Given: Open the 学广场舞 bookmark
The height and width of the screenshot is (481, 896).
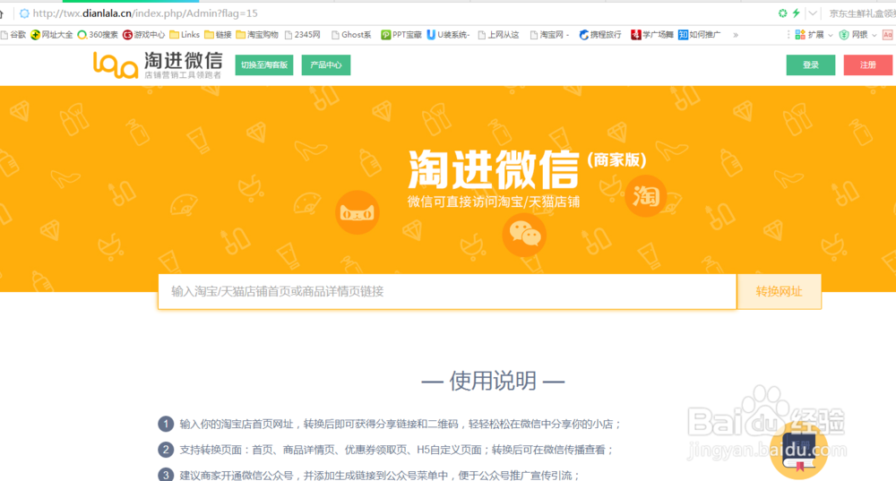Looking at the screenshot, I should 652,35.
